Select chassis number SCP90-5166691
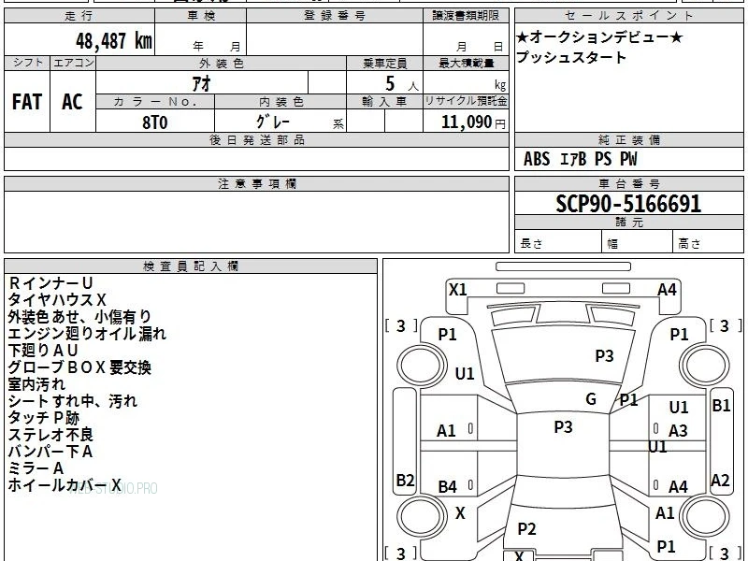748x561 pixels. 628,204
